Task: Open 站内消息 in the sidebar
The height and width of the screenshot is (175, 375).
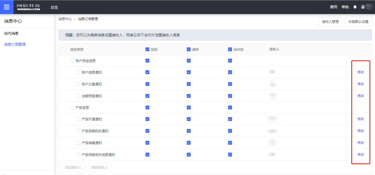Action: [11, 33]
